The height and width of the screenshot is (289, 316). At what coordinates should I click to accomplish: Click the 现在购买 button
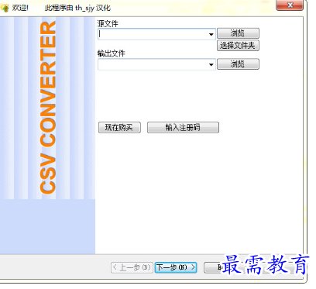click(119, 128)
